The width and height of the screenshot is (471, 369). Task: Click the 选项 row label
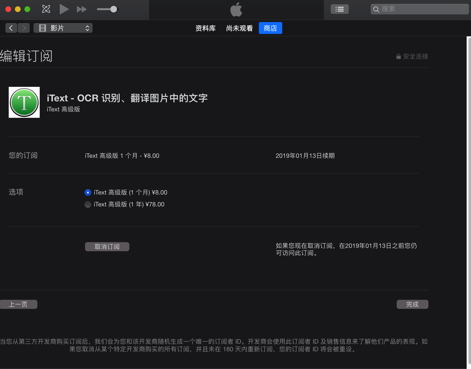[x=16, y=192]
